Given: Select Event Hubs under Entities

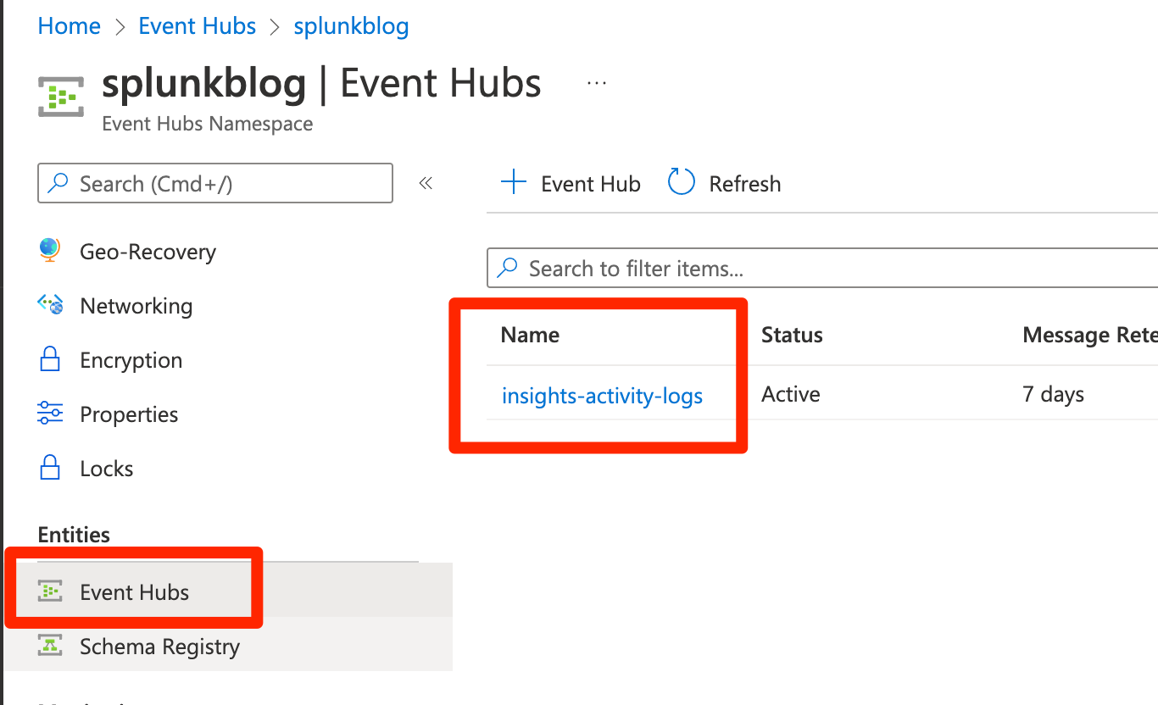Looking at the screenshot, I should pyautogui.click(x=228, y=591).
